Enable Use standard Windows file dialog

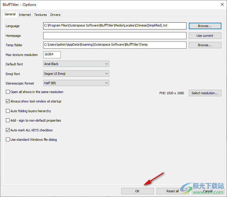pyautogui.click(x=8, y=140)
